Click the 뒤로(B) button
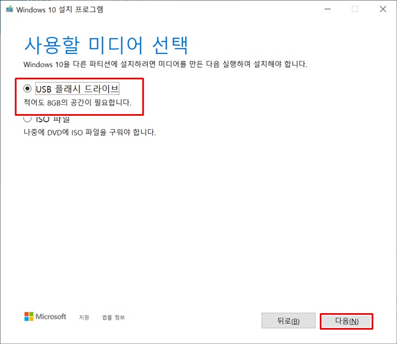The height and width of the screenshot is (344, 397). [288, 321]
